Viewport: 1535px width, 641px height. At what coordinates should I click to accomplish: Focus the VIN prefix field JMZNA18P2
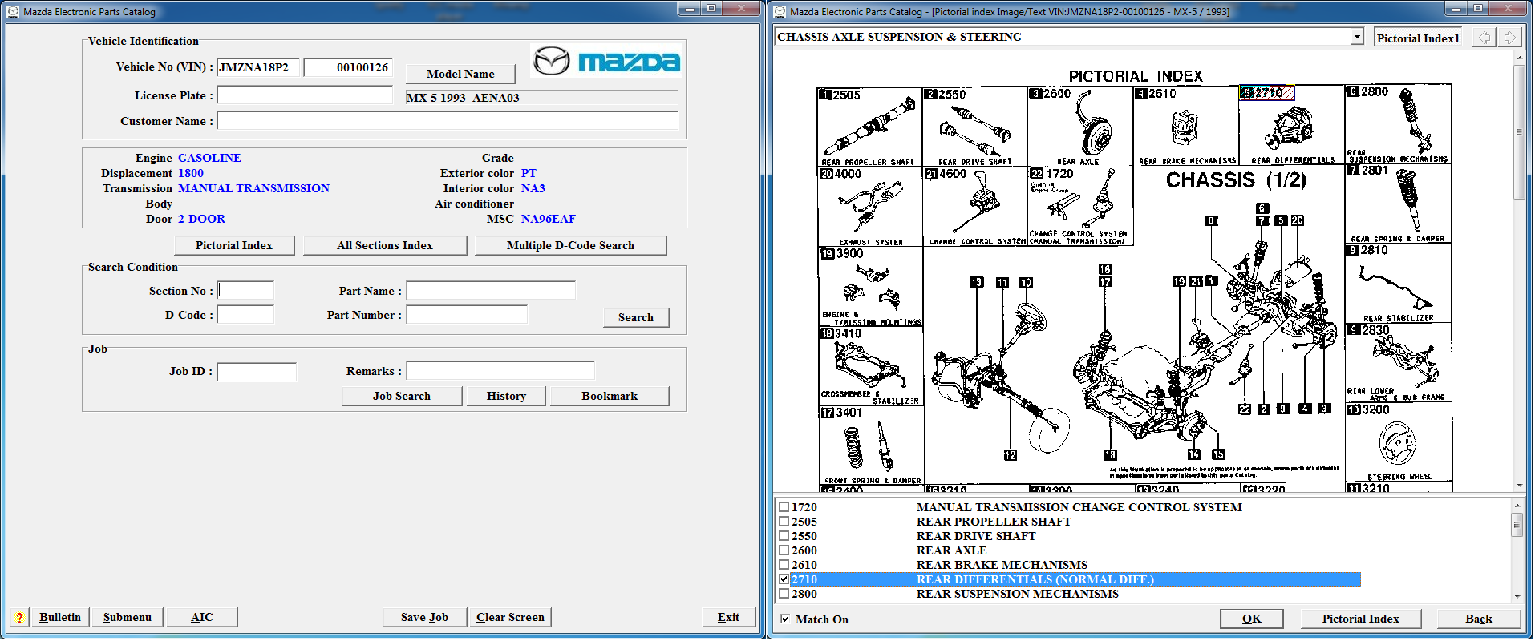coord(258,67)
